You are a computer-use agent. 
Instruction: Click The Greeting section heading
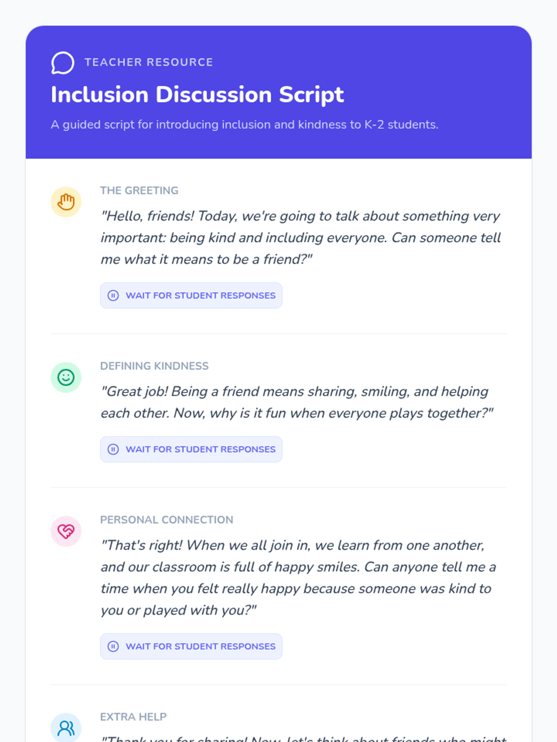139,191
